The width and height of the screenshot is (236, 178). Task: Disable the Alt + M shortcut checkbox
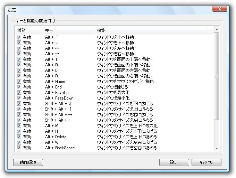[19, 126]
